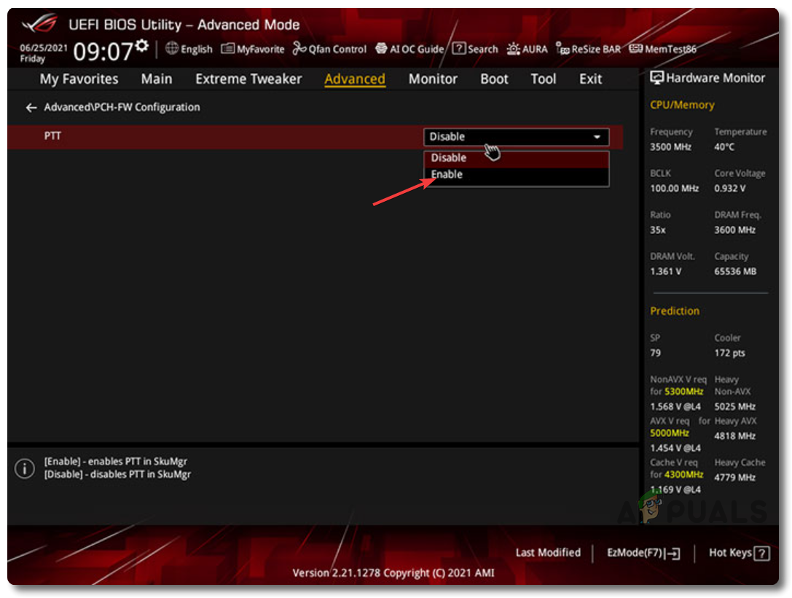The height and width of the screenshot is (598, 792).
Task: Click the 65536 MB capacity value
Action: click(x=735, y=271)
